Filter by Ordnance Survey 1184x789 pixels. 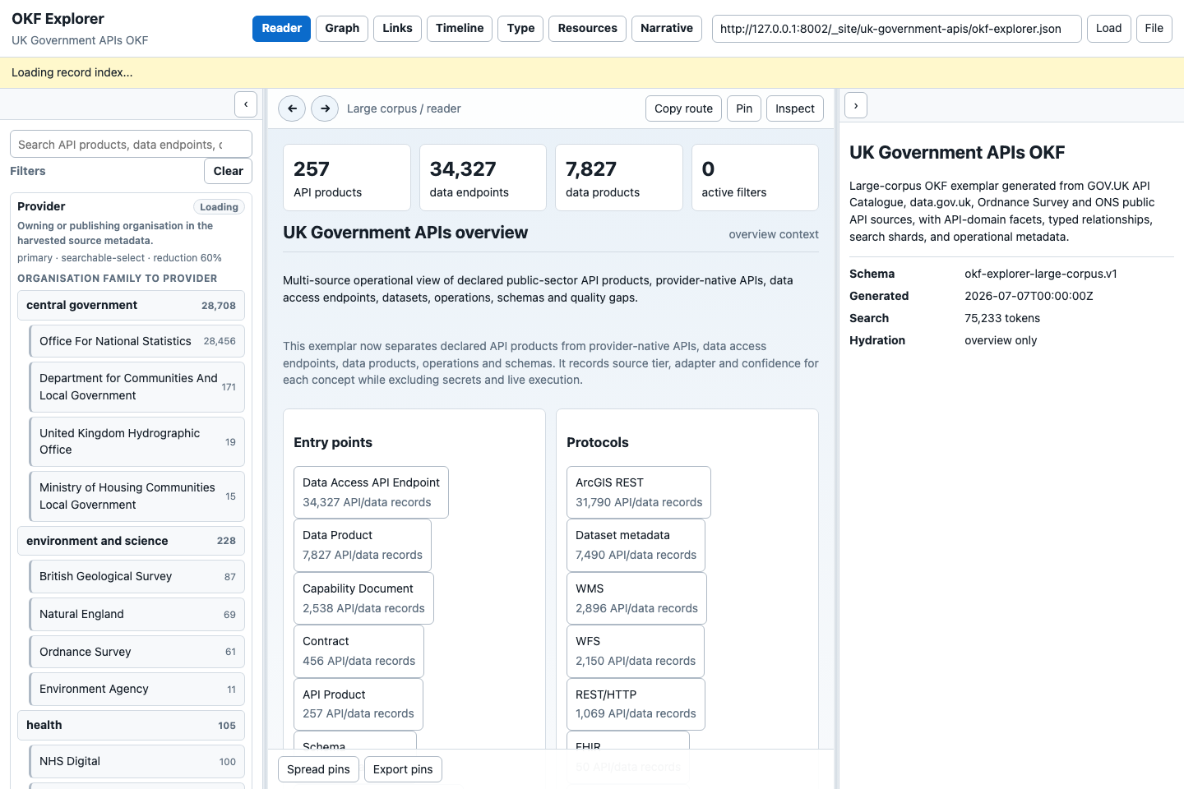click(136, 652)
